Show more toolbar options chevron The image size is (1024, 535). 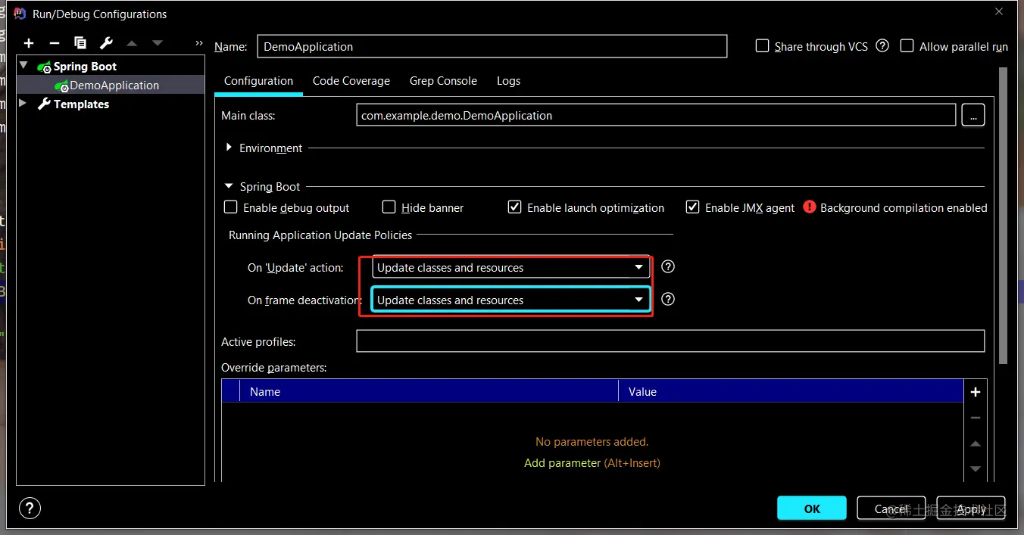tap(199, 43)
